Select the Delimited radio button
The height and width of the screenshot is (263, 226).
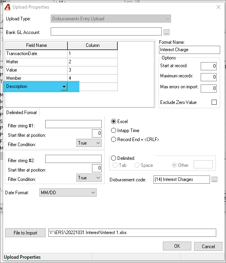(114, 158)
